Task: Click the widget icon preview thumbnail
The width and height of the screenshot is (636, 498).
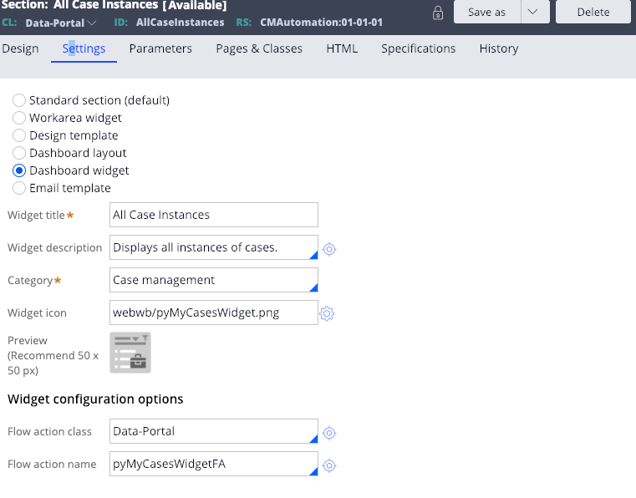Action: click(x=130, y=353)
